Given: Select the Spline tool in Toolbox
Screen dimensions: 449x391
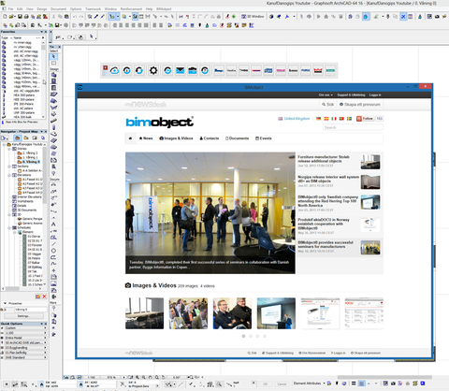Looking at the screenshot, I should point(53,264).
